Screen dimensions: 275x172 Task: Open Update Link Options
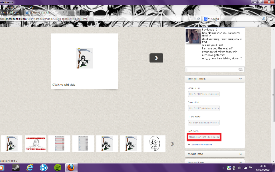click(x=201, y=145)
